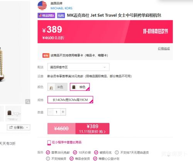Click the 唯品国际 purple badge
The width and height of the screenshot is (193, 161).
click(x=46, y=15)
